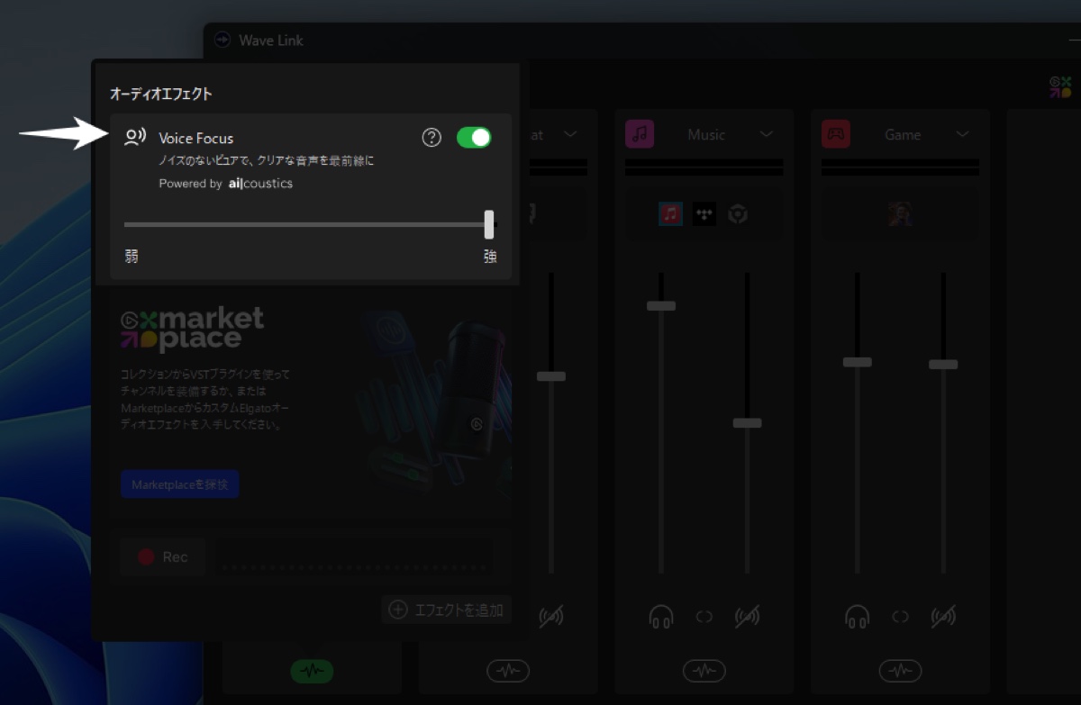Click the Voice Focus speaking-person icon
Screen dimensions: 1081x705
135,137
